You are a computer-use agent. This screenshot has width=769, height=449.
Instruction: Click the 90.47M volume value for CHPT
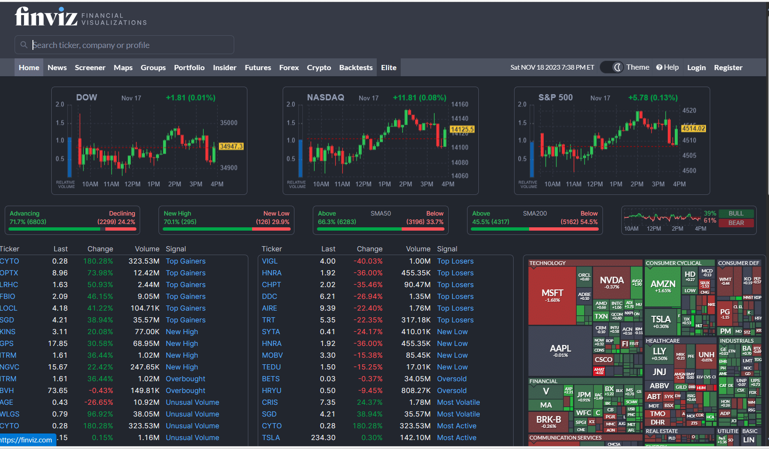(x=417, y=285)
